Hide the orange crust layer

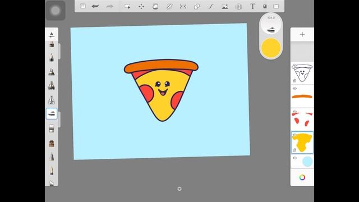(295, 89)
